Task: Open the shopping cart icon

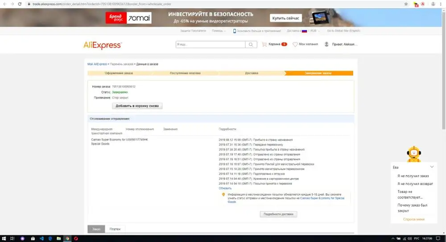Action: coord(264,44)
